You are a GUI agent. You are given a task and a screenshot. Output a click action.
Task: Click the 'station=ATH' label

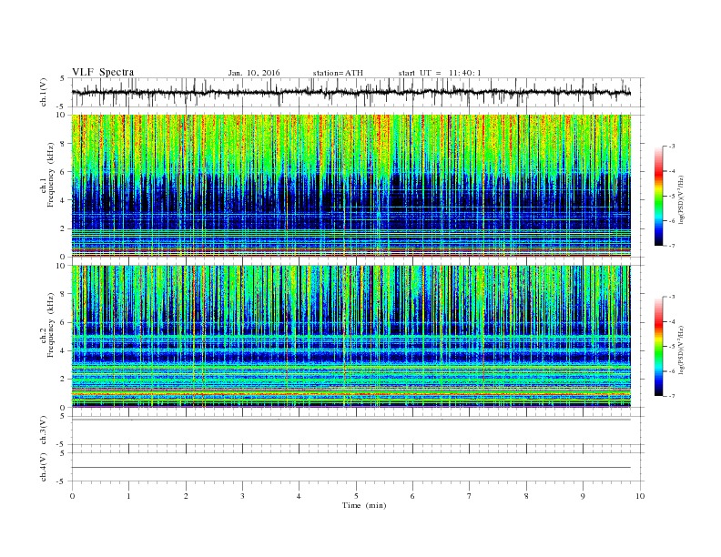[338, 73]
